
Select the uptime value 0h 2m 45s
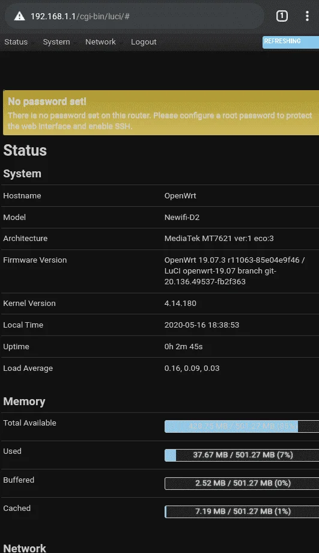point(183,347)
